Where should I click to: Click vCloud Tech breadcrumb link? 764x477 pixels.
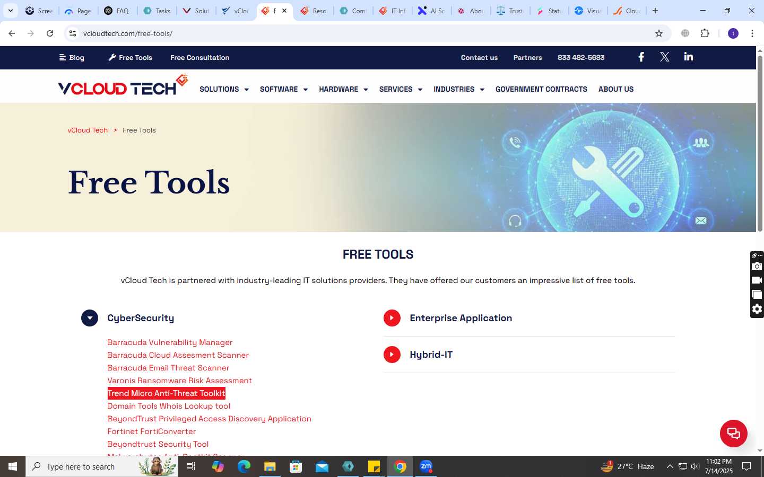88,130
